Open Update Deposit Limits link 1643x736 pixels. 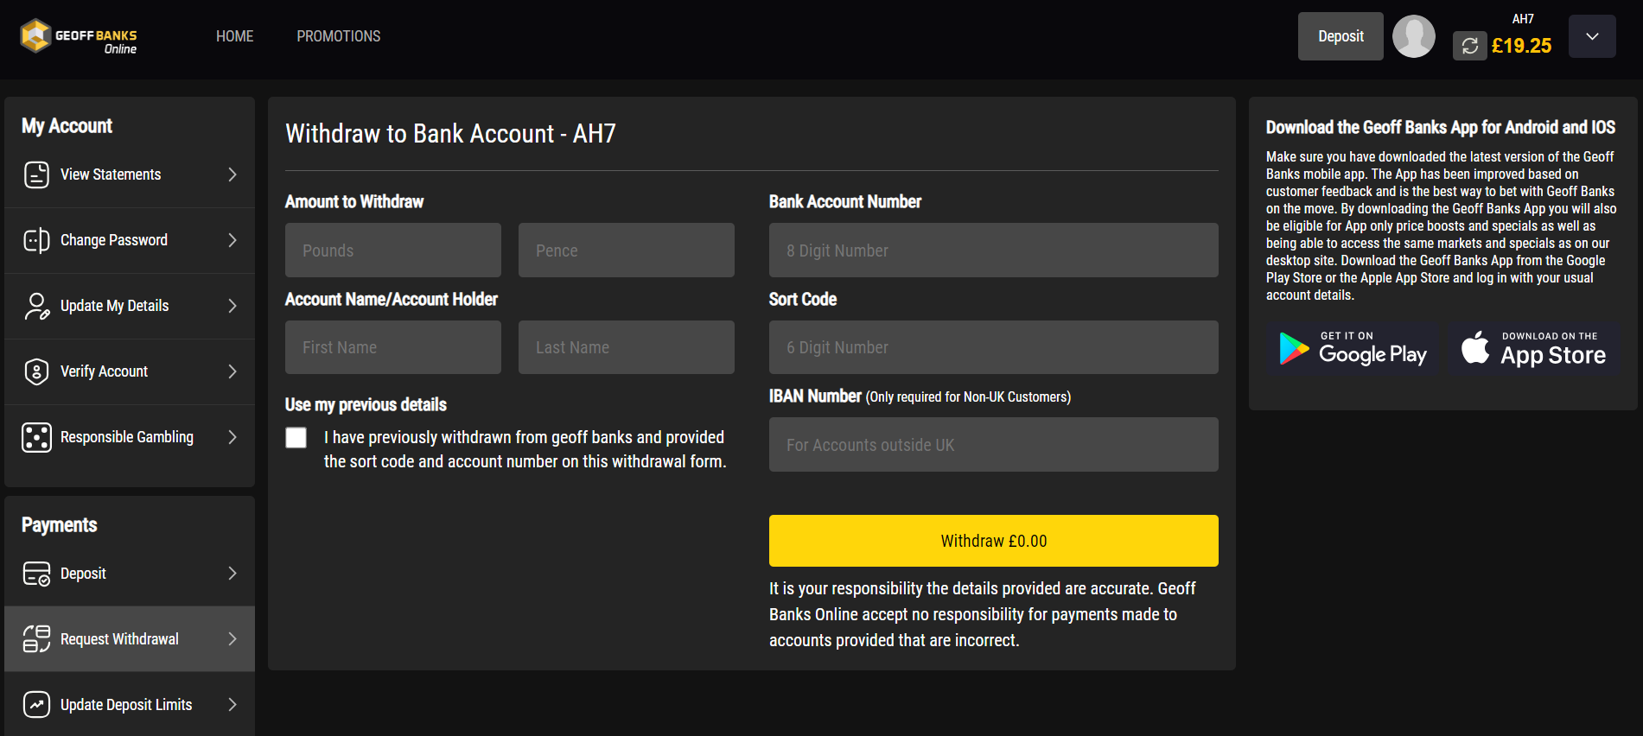pos(130,705)
